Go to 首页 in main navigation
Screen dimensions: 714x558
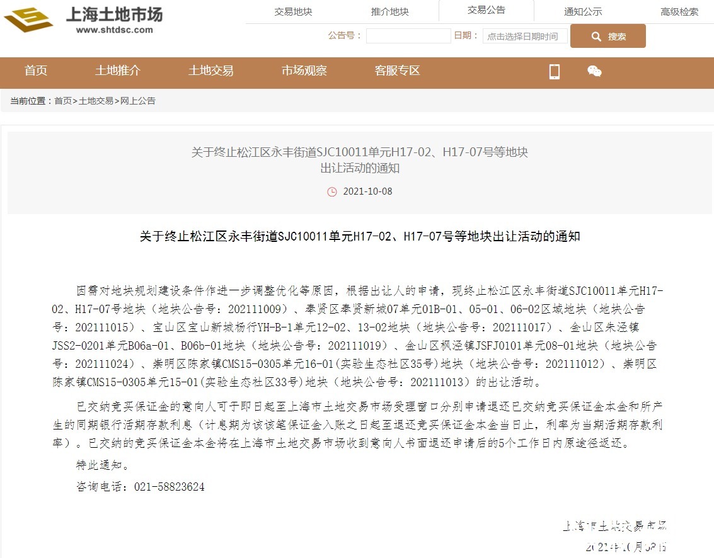coord(36,71)
